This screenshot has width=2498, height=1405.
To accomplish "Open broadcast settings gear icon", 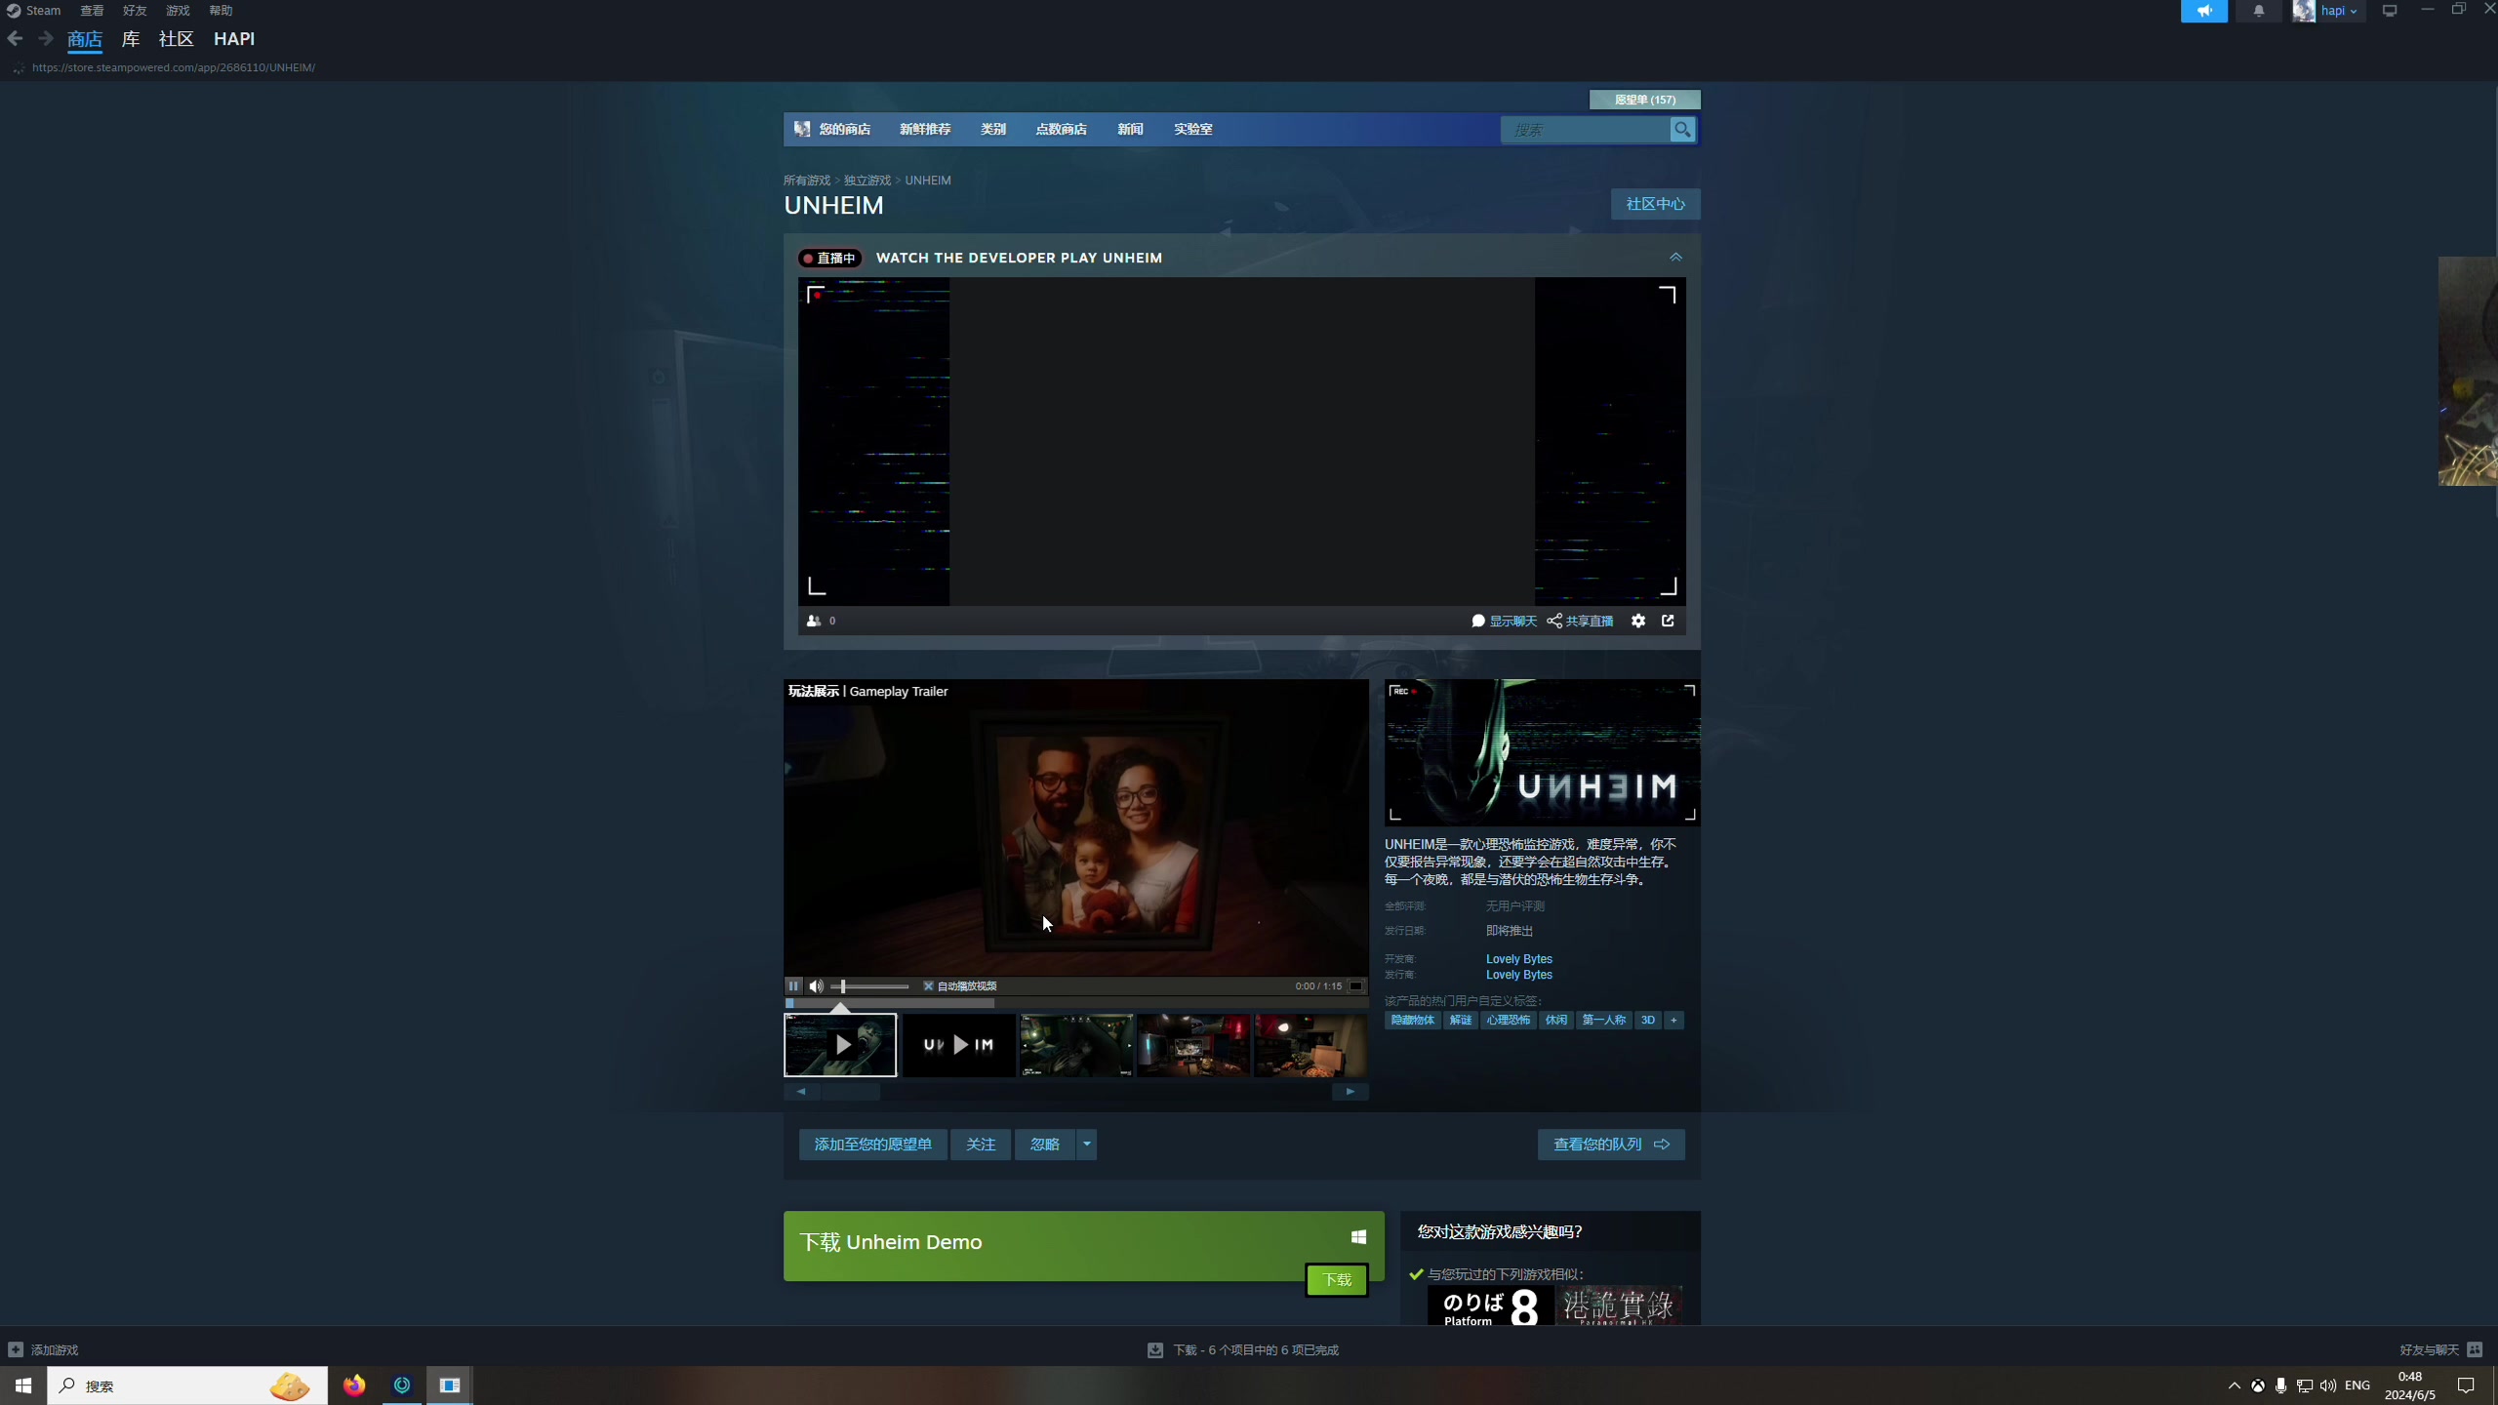I will (x=1638, y=621).
